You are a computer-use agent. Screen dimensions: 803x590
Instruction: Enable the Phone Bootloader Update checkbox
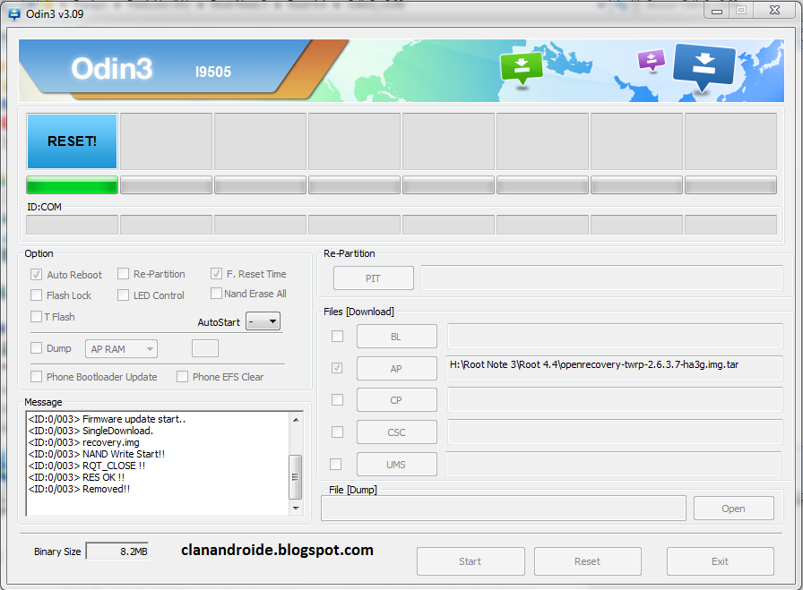point(36,377)
